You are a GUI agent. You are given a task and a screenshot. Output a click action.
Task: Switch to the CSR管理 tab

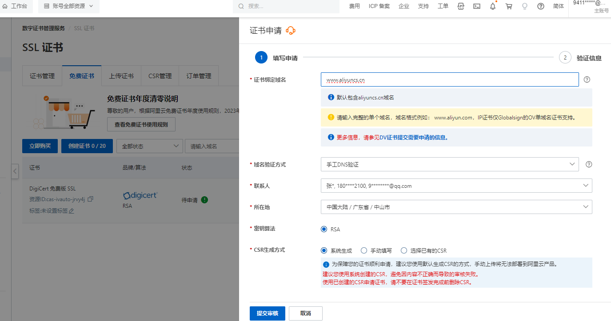coord(160,76)
